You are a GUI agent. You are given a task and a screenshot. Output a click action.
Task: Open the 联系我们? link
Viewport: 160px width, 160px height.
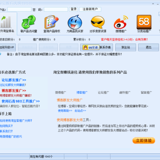(x=6, y=131)
